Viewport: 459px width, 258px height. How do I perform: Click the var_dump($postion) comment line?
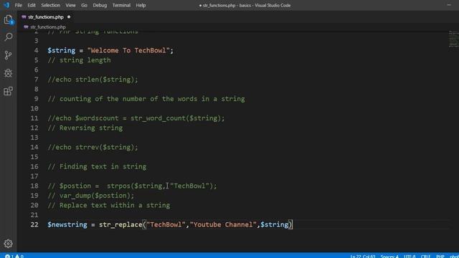point(91,196)
